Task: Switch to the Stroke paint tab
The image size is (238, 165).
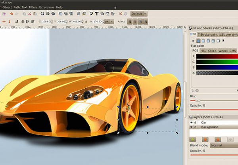Action: 208,34
